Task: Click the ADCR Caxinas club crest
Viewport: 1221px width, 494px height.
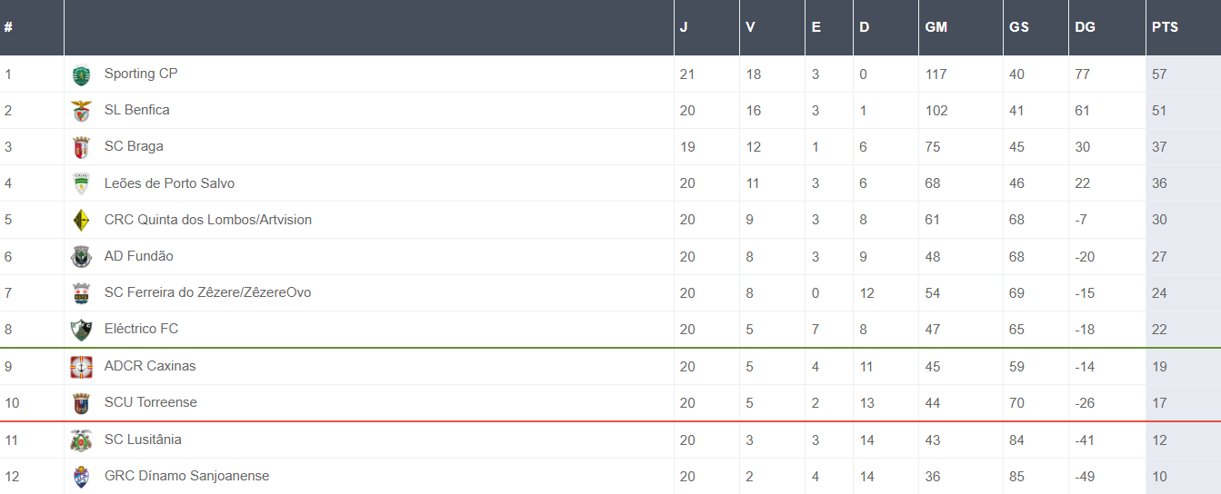Action: coord(82,367)
